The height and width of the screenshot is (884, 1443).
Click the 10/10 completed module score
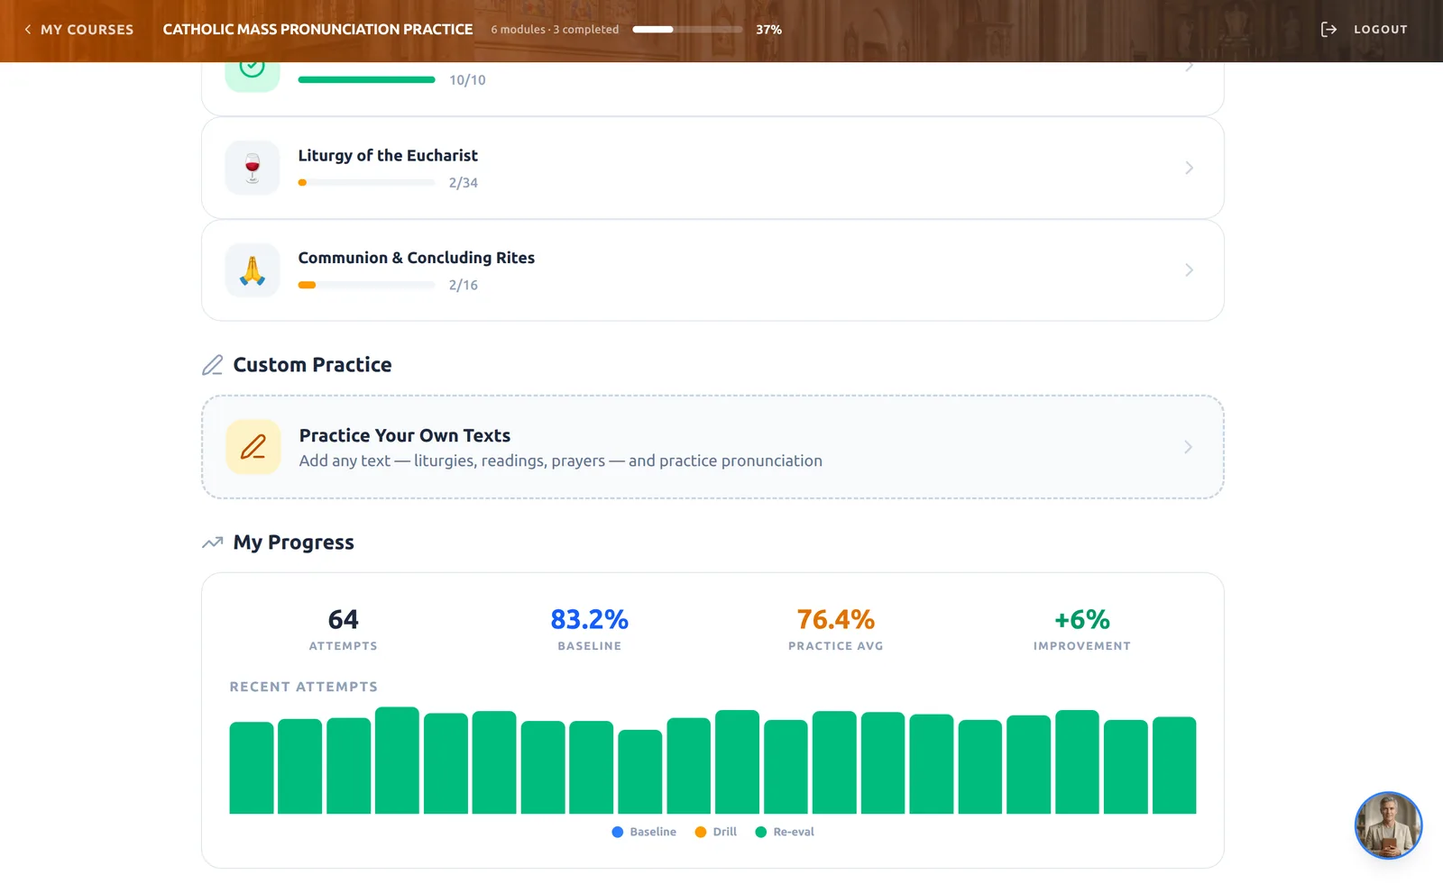(467, 80)
